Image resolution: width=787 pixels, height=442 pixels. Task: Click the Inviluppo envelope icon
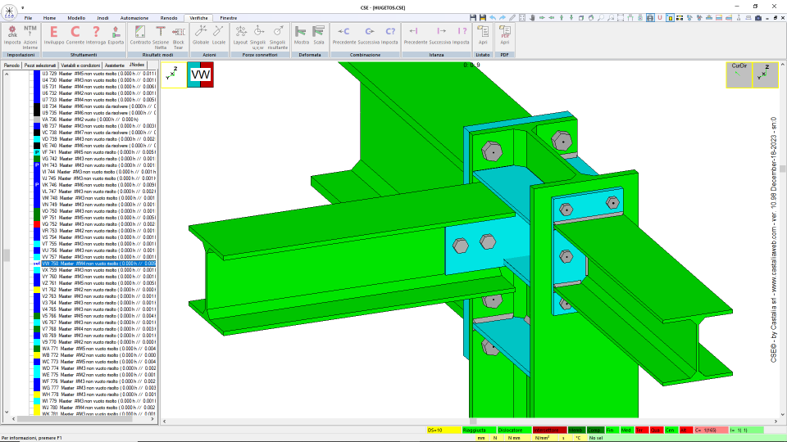click(54, 35)
